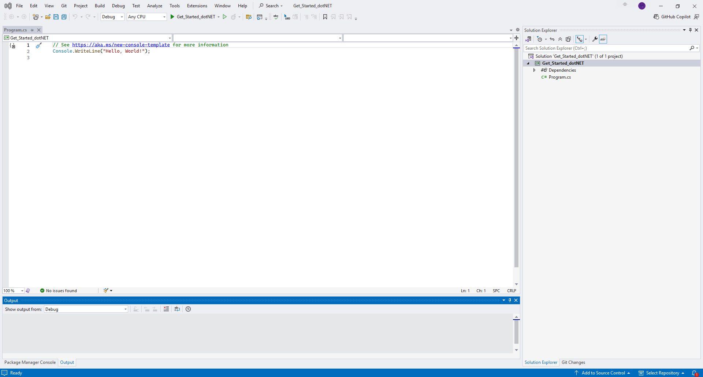This screenshot has height=377, width=703.
Task: Click the Search Solution Explorer input field
Action: (606, 48)
